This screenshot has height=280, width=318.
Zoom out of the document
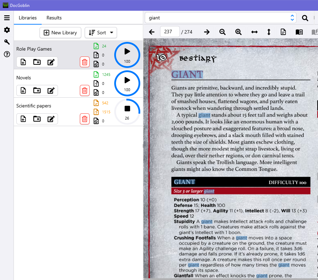coord(223,32)
